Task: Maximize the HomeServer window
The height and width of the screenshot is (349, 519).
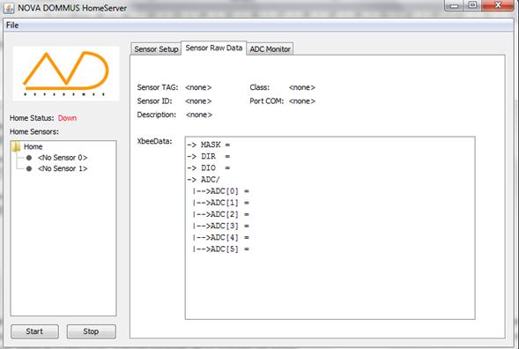Action: point(472,5)
